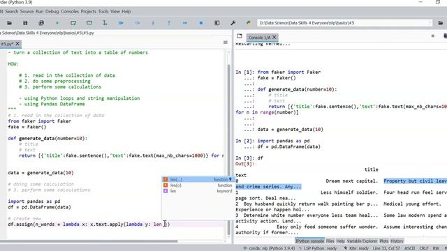Click editor line 'df = pd.DataFrame(data)'
Screen dimensions: 447x251
pos(39,207)
